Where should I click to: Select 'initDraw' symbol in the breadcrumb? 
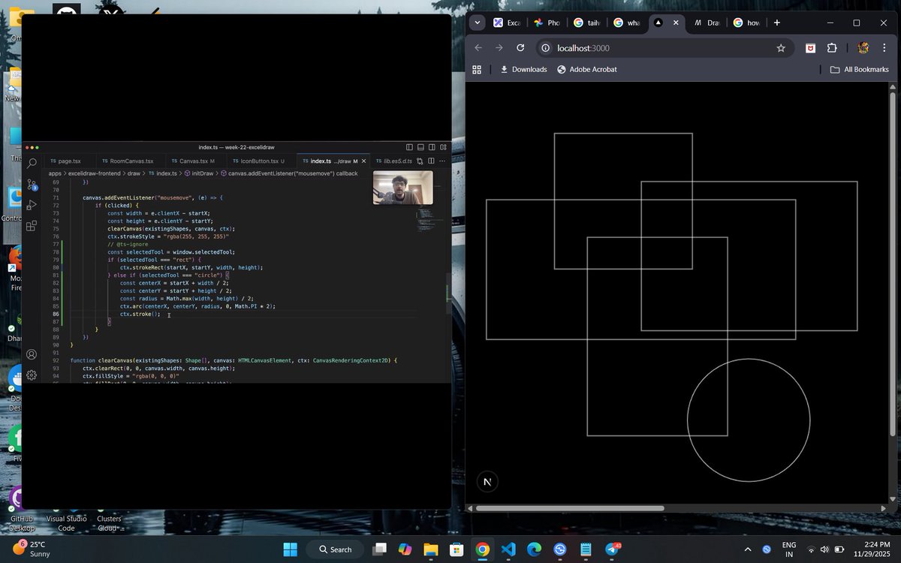tap(199, 173)
